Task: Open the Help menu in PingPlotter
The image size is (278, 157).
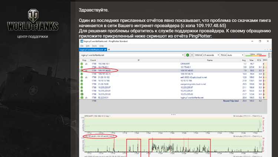Action: (101, 46)
